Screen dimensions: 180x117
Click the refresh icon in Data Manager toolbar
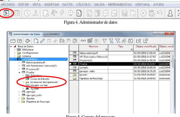(x=28, y=41)
